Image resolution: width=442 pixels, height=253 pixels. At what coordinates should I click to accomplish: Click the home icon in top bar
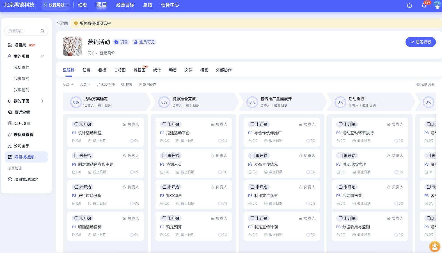pos(409,5)
